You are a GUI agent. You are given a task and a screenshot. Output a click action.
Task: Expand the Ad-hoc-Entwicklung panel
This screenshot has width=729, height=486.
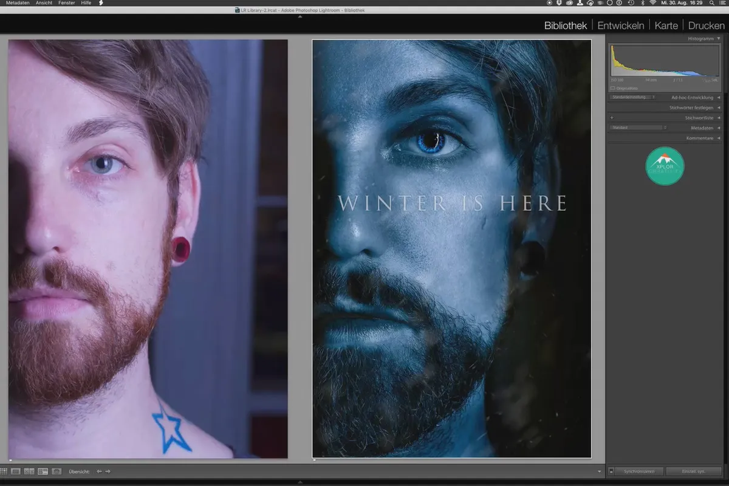click(719, 97)
